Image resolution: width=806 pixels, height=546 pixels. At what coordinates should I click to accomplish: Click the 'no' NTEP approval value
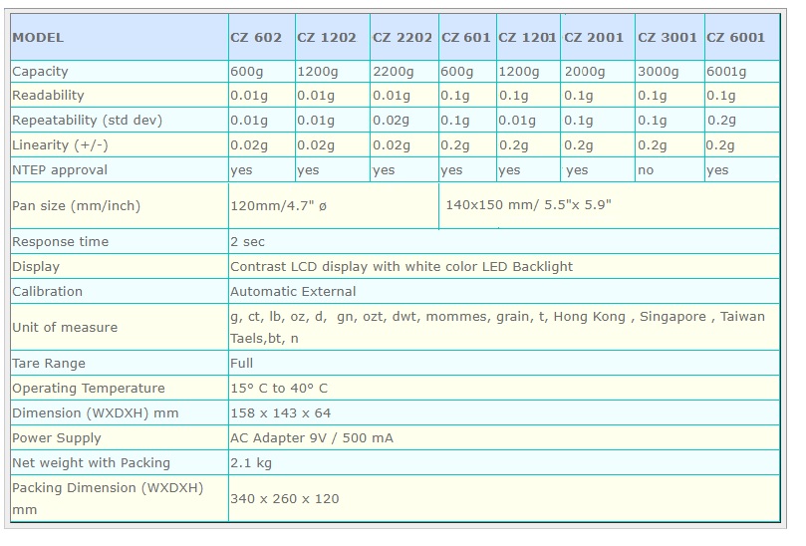pos(646,170)
